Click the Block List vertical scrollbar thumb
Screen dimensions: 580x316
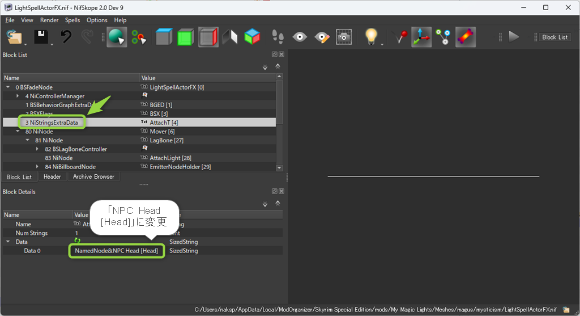tap(279, 102)
